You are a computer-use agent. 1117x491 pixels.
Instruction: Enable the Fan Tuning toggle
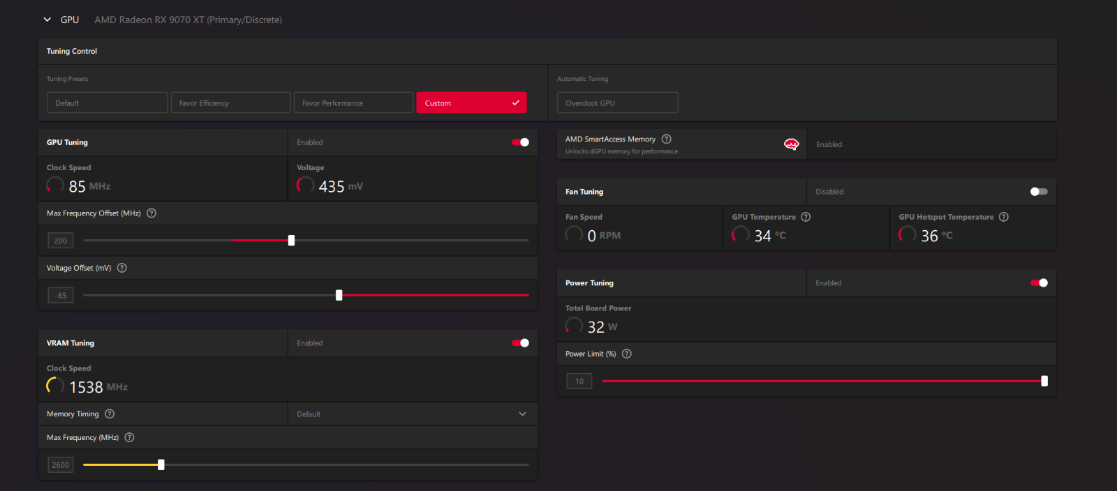coord(1039,192)
